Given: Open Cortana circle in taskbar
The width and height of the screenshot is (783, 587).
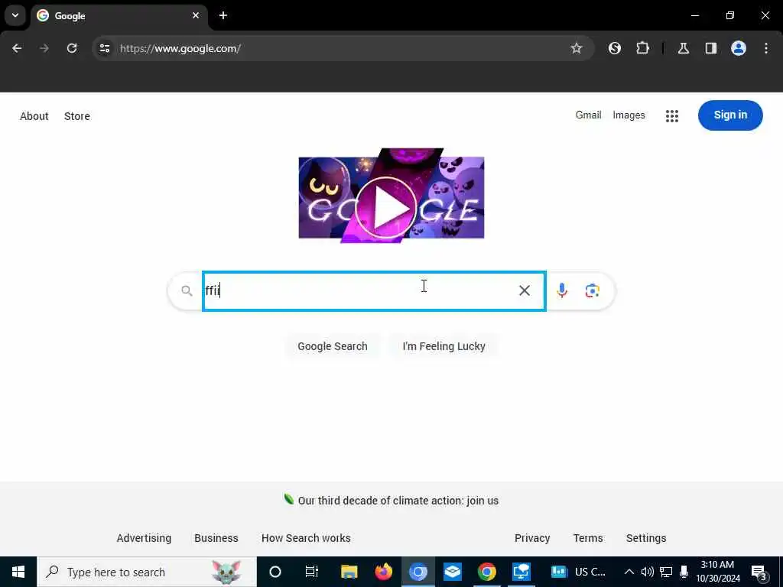Looking at the screenshot, I should 275,572.
